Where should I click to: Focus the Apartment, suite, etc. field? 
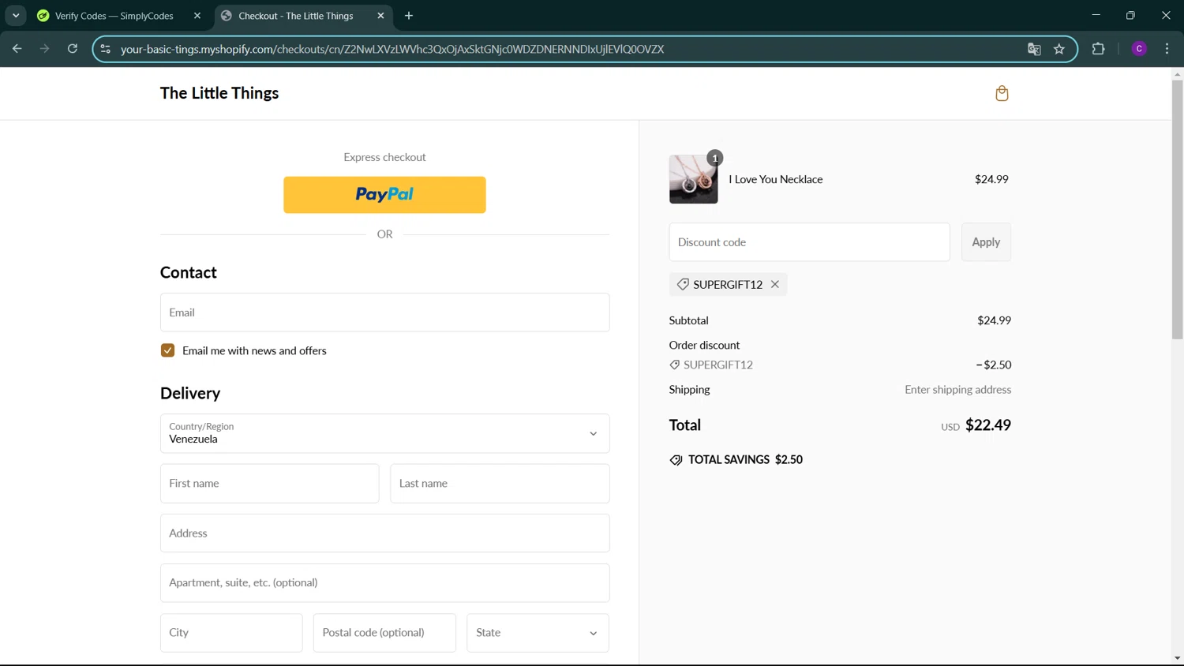click(x=385, y=583)
